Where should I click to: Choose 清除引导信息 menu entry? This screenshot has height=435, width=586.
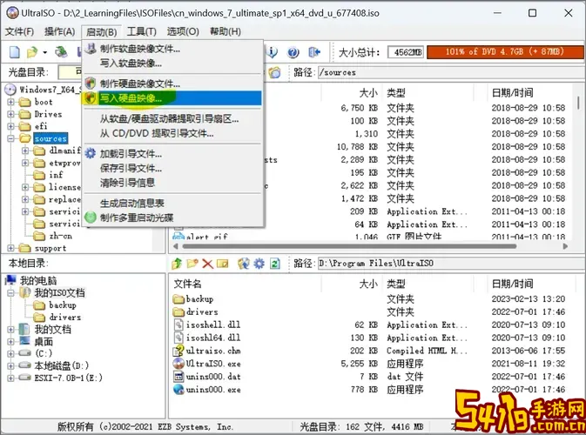coord(172,183)
